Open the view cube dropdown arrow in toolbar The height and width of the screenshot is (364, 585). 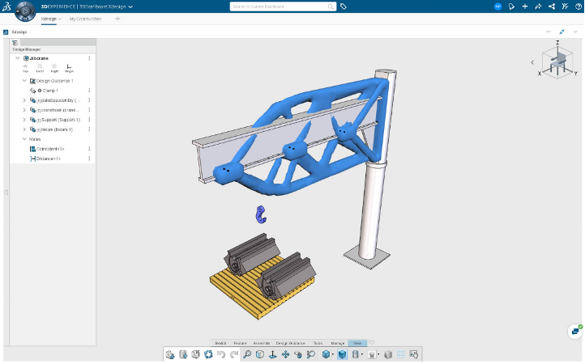click(332, 354)
